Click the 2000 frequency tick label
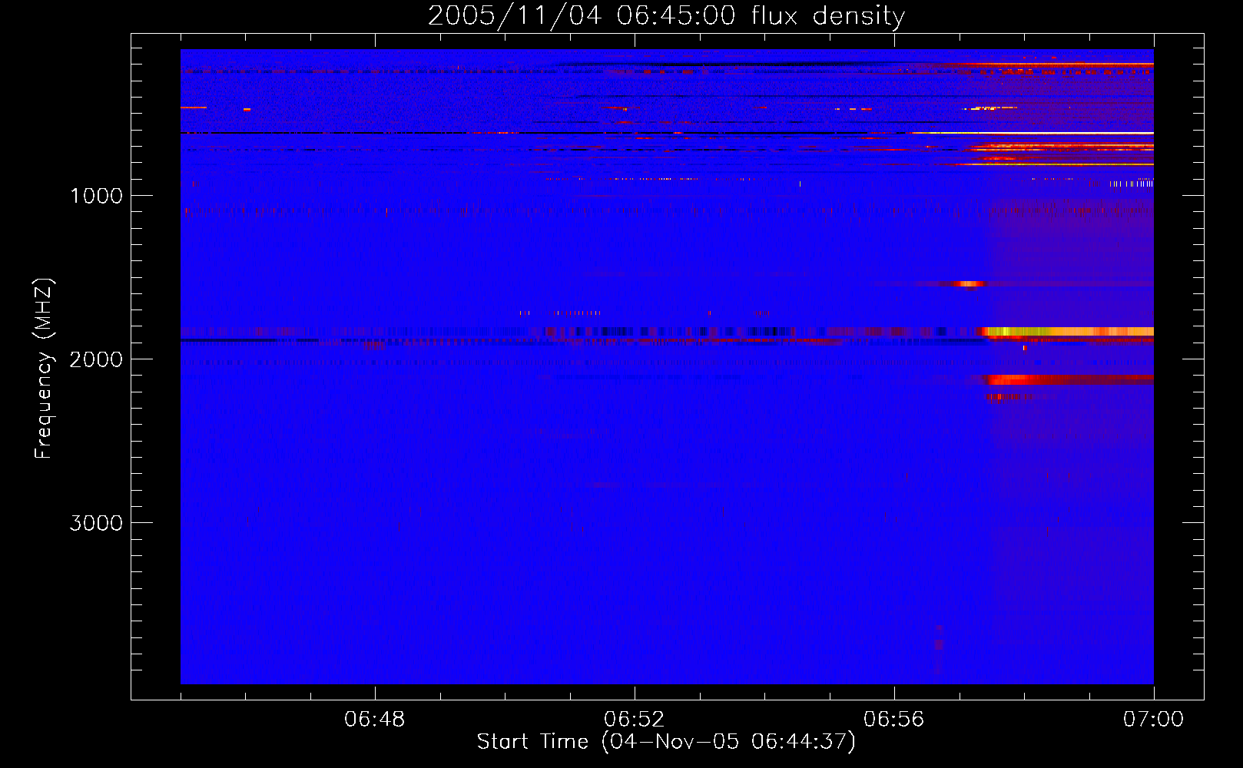Image resolution: width=1243 pixels, height=768 pixels. [x=96, y=359]
